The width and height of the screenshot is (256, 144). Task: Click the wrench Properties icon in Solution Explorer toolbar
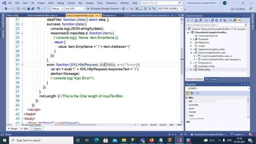tap(235, 20)
